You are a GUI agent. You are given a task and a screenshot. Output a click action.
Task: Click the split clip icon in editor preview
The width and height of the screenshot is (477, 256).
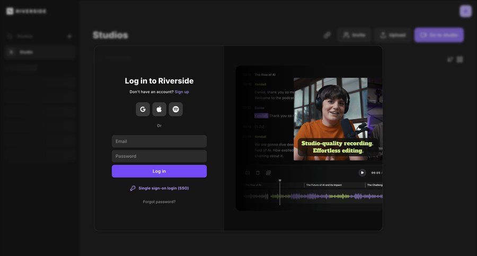(248, 173)
